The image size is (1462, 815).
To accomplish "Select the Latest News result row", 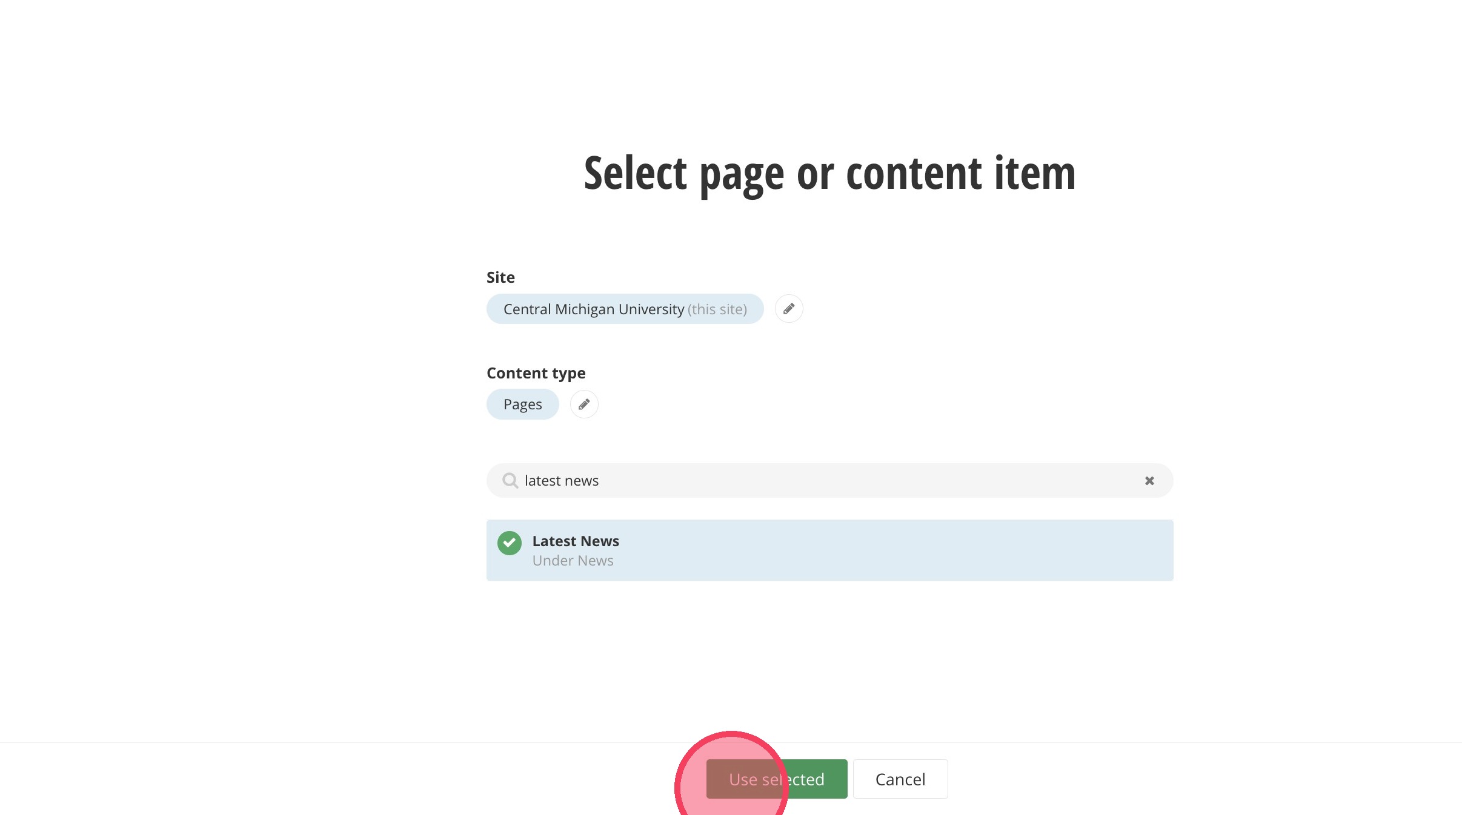I will pyautogui.click(x=829, y=550).
